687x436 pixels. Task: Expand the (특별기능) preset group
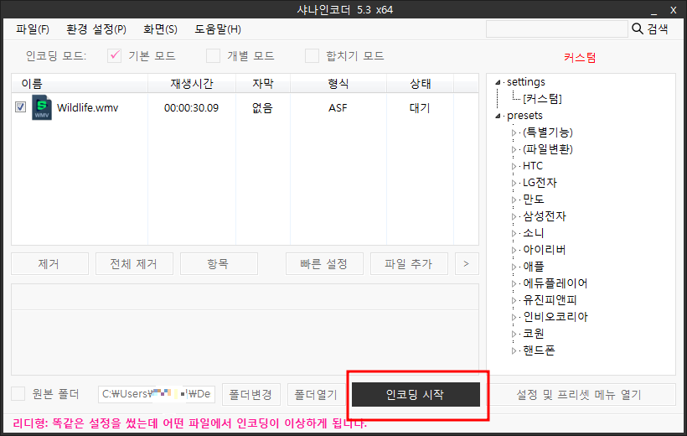[514, 132]
